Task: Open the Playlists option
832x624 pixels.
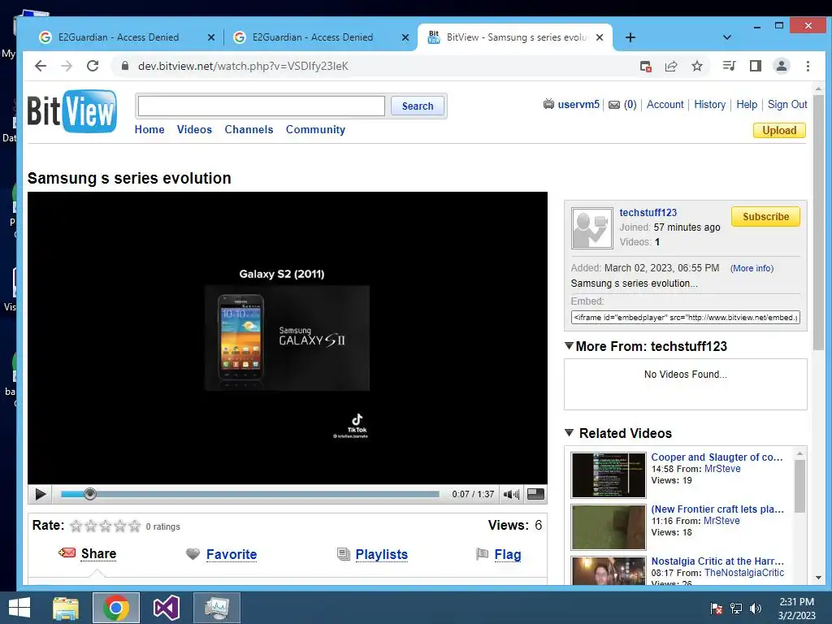Action: [x=382, y=554]
